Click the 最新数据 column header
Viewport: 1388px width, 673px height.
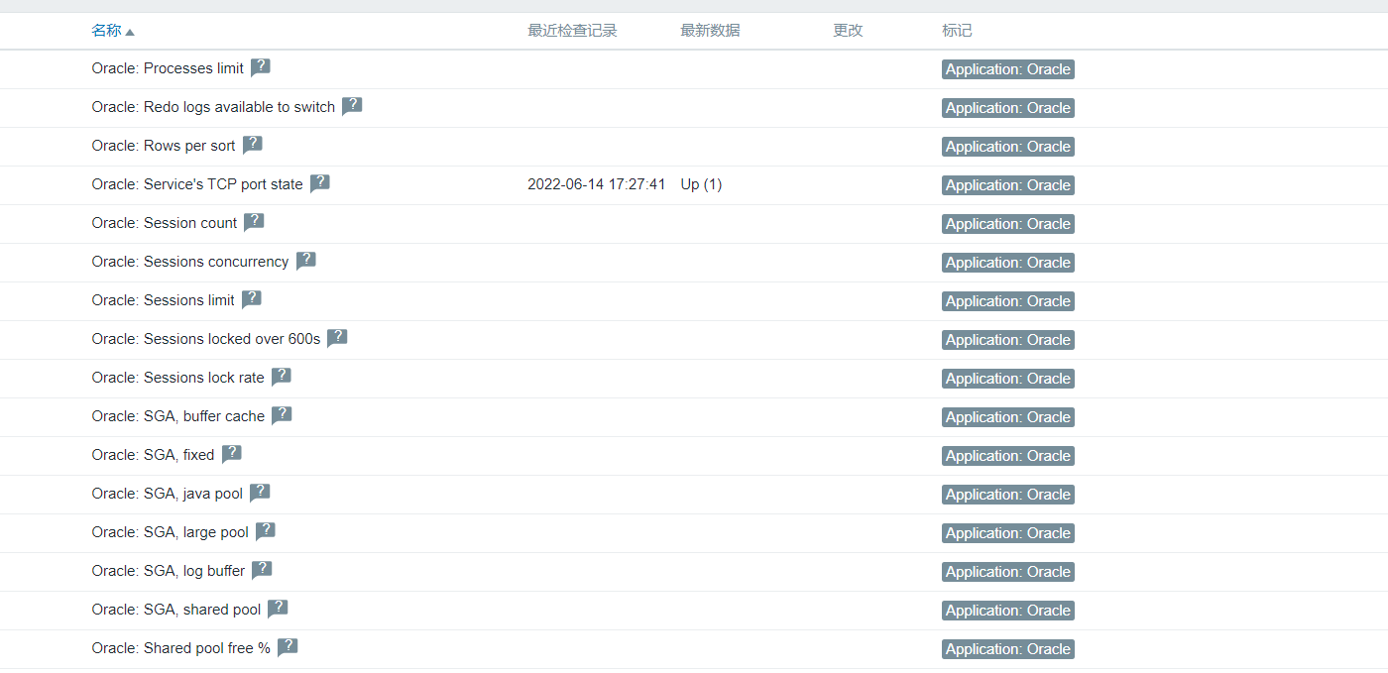click(710, 31)
